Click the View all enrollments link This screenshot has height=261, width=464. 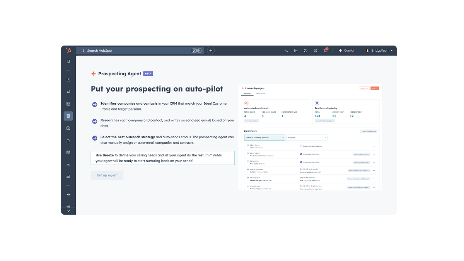pyautogui.click(x=368, y=131)
